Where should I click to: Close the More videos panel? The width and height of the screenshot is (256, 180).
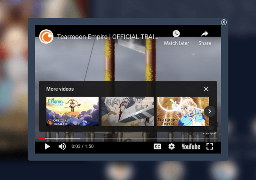[206, 89]
